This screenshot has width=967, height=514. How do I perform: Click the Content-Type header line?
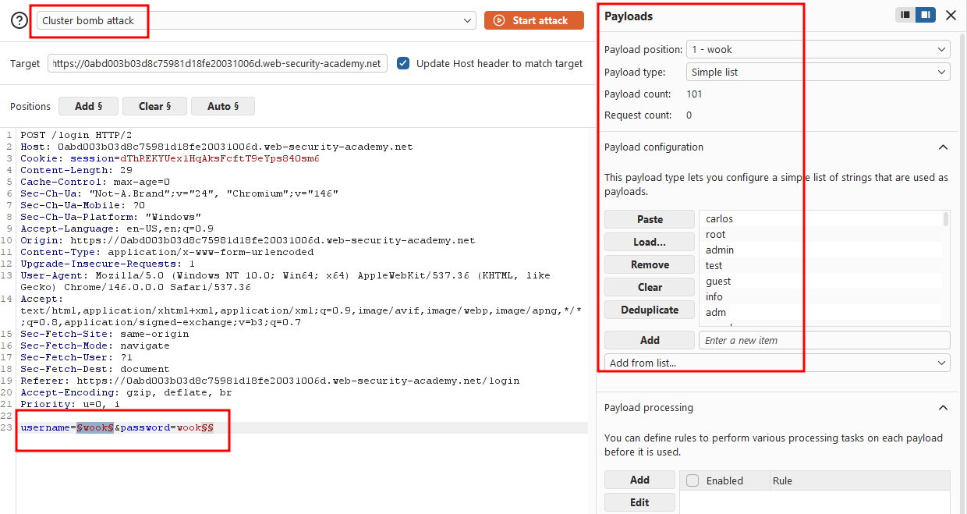(x=167, y=252)
